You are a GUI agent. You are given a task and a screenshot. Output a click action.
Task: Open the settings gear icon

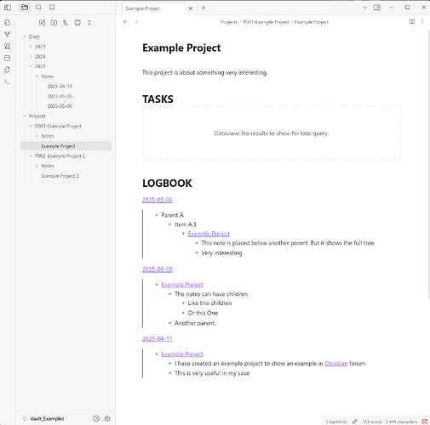(x=107, y=418)
